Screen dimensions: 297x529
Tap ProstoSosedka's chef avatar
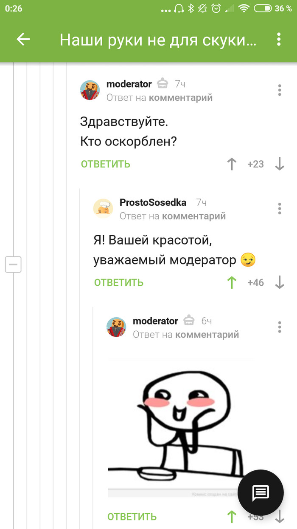[x=103, y=208]
